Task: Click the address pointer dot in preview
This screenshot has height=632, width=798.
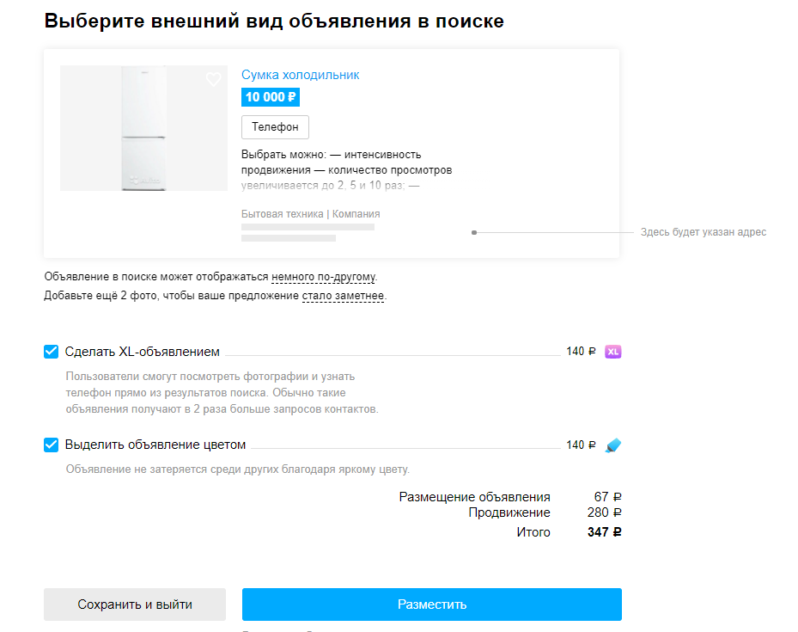Action: pos(474,232)
